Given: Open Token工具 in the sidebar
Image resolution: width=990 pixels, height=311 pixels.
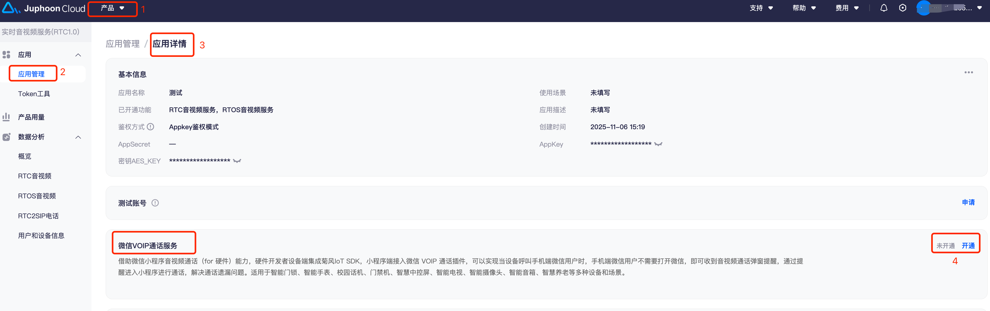Looking at the screenshot, I should tap(34, 94).
